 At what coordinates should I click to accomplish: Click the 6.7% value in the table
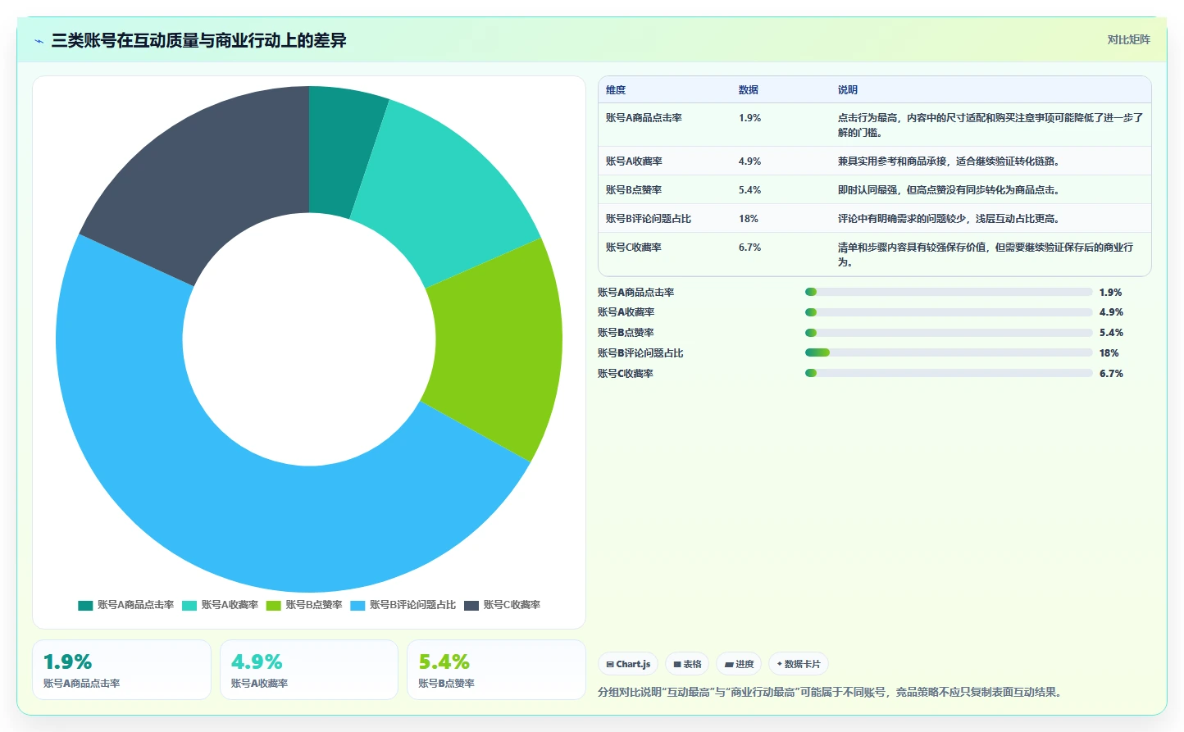749,248
